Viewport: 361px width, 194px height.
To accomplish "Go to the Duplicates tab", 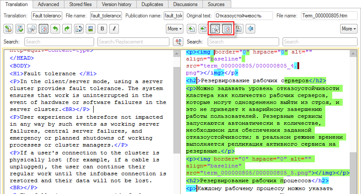I will pyautogui.click(x=152, y=4).
